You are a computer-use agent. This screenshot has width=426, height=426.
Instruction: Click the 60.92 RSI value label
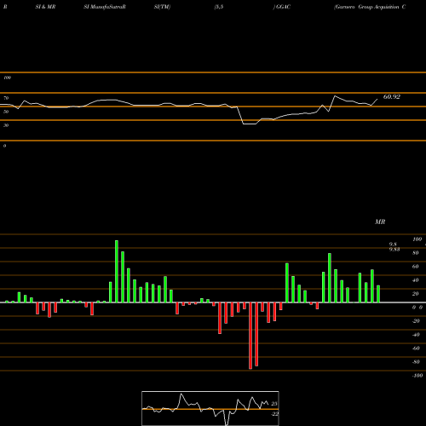(392, 97)
